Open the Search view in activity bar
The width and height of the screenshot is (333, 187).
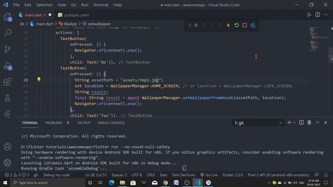[x=8, y=33]
